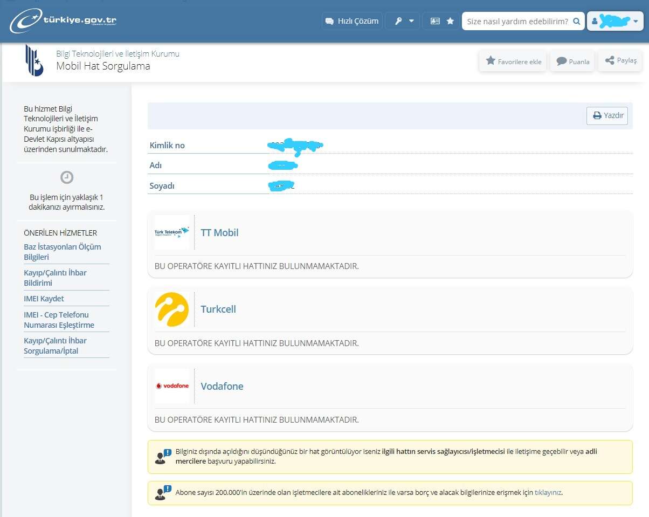The width and height of the screenshot is (649, 517).
Task: Click the yellow Turkcell logo
Action: pyautogui.click(x=171, y=309)
